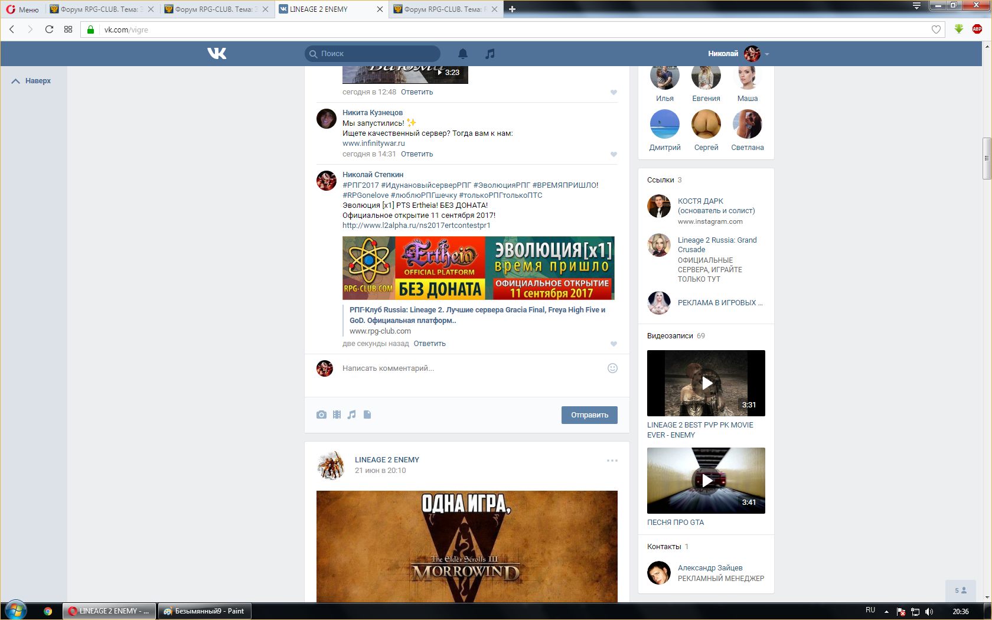Attach a video via the film icon
The width and height of the screenshot is (992, 620).
click(x=337, y=415)
